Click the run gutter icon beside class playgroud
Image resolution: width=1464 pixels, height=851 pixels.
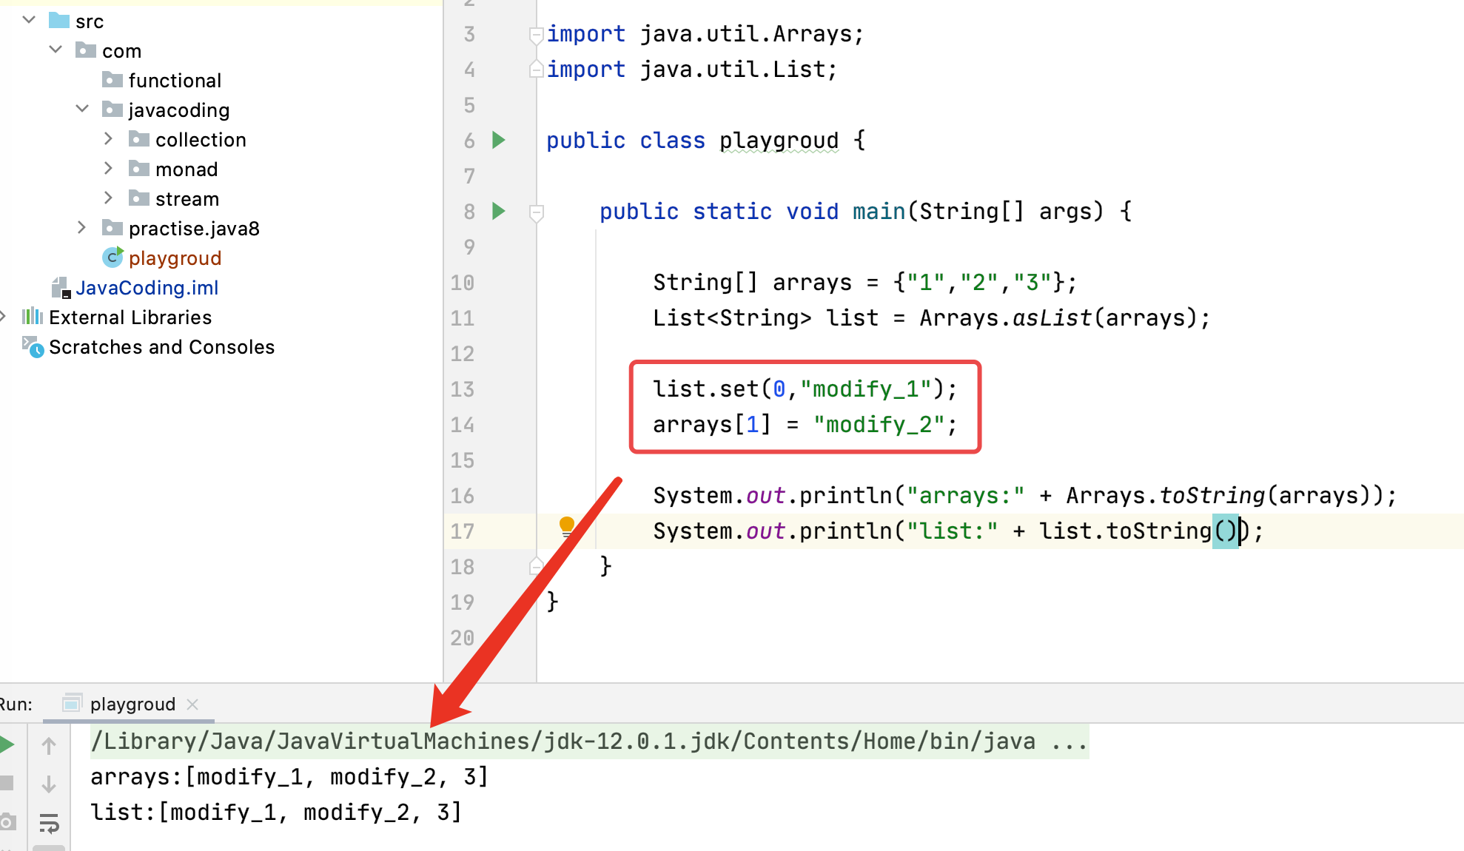(x=499, y=140)
